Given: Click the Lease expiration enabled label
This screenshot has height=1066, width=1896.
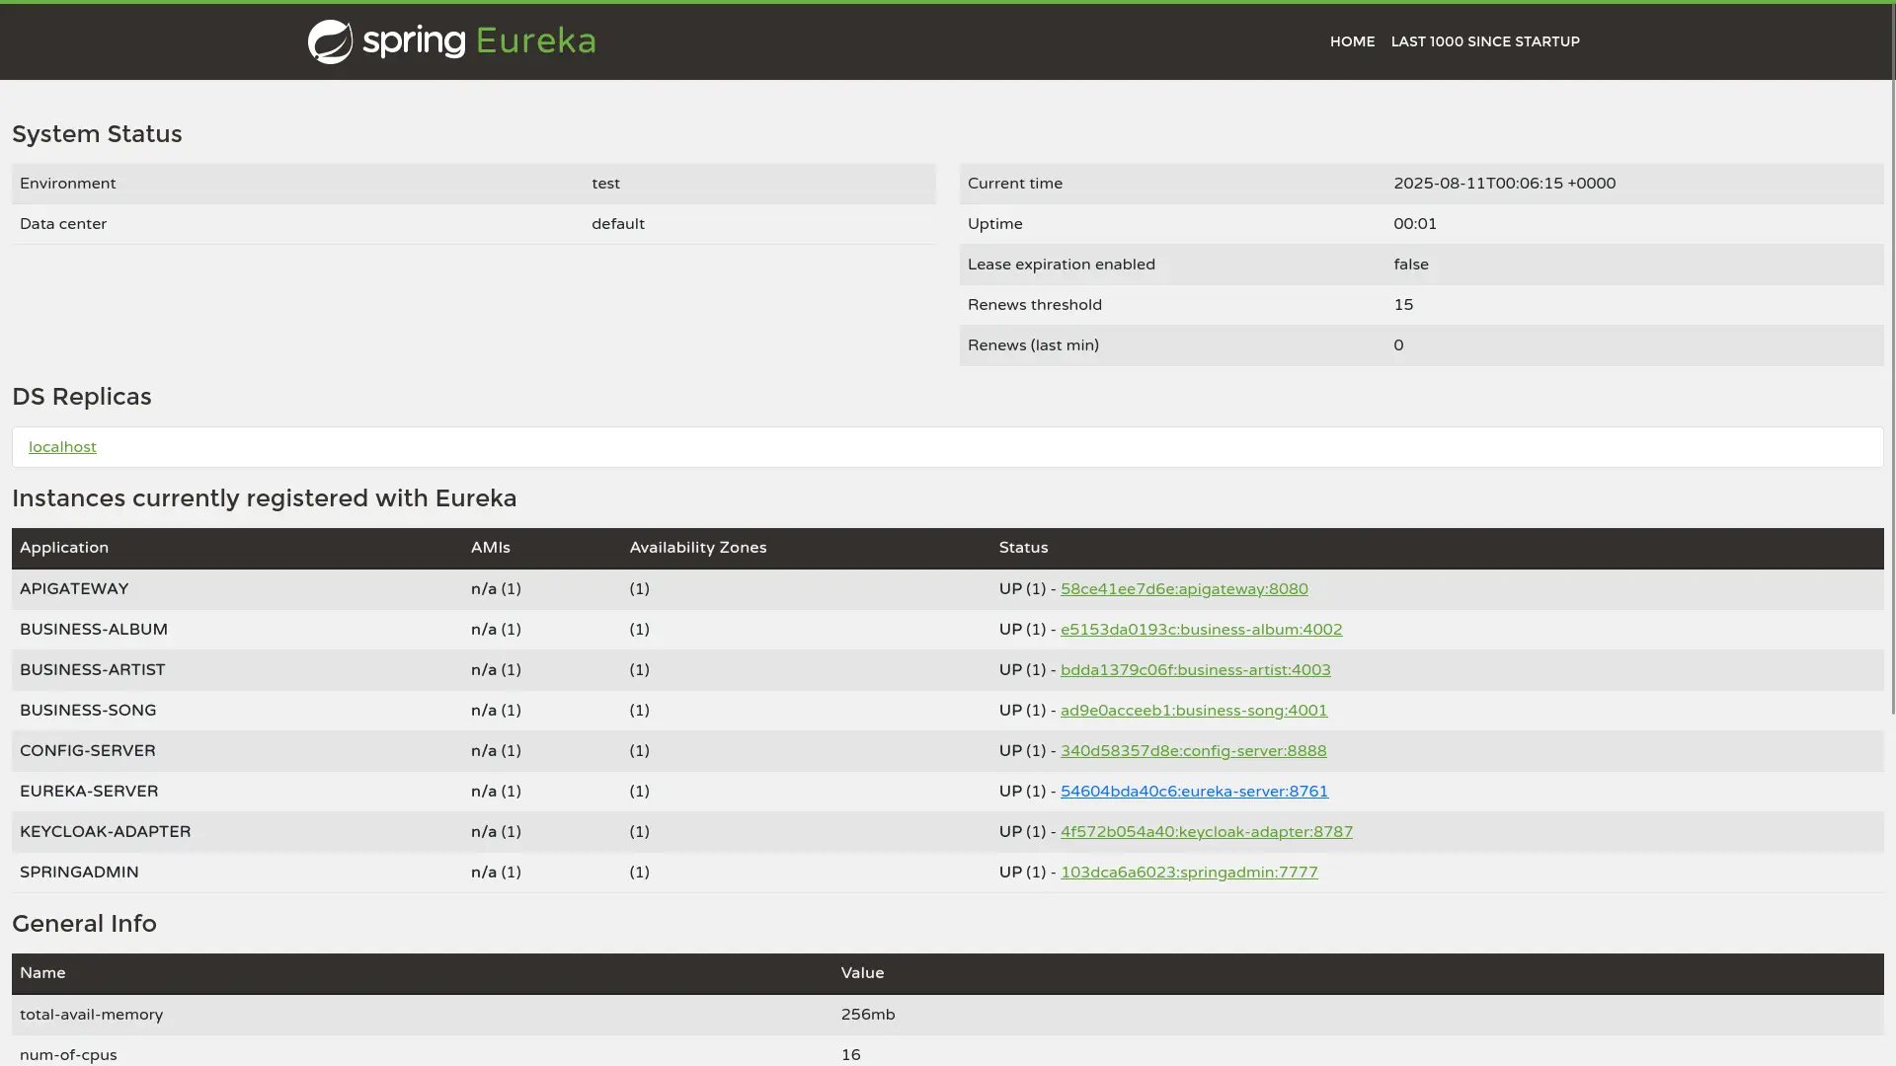Looking at the screenshot, I should (1062, 265).
